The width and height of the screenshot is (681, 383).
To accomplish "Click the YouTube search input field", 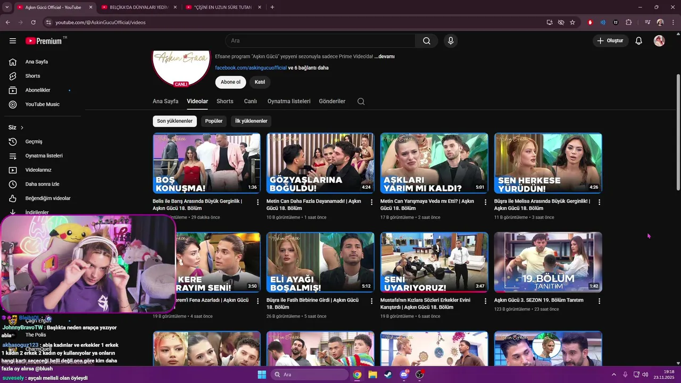I will [320, 41].
